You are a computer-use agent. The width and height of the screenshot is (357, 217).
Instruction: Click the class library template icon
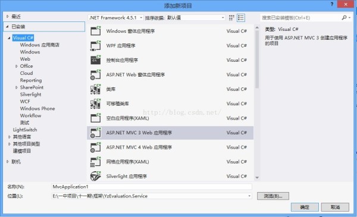(x=95, y=89)
